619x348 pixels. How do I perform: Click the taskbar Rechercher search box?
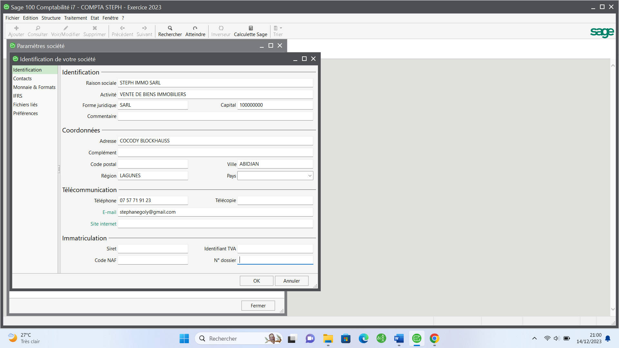(x=239, y=338)
